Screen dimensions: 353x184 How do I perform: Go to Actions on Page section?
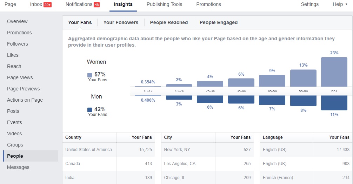click(25, 100)
